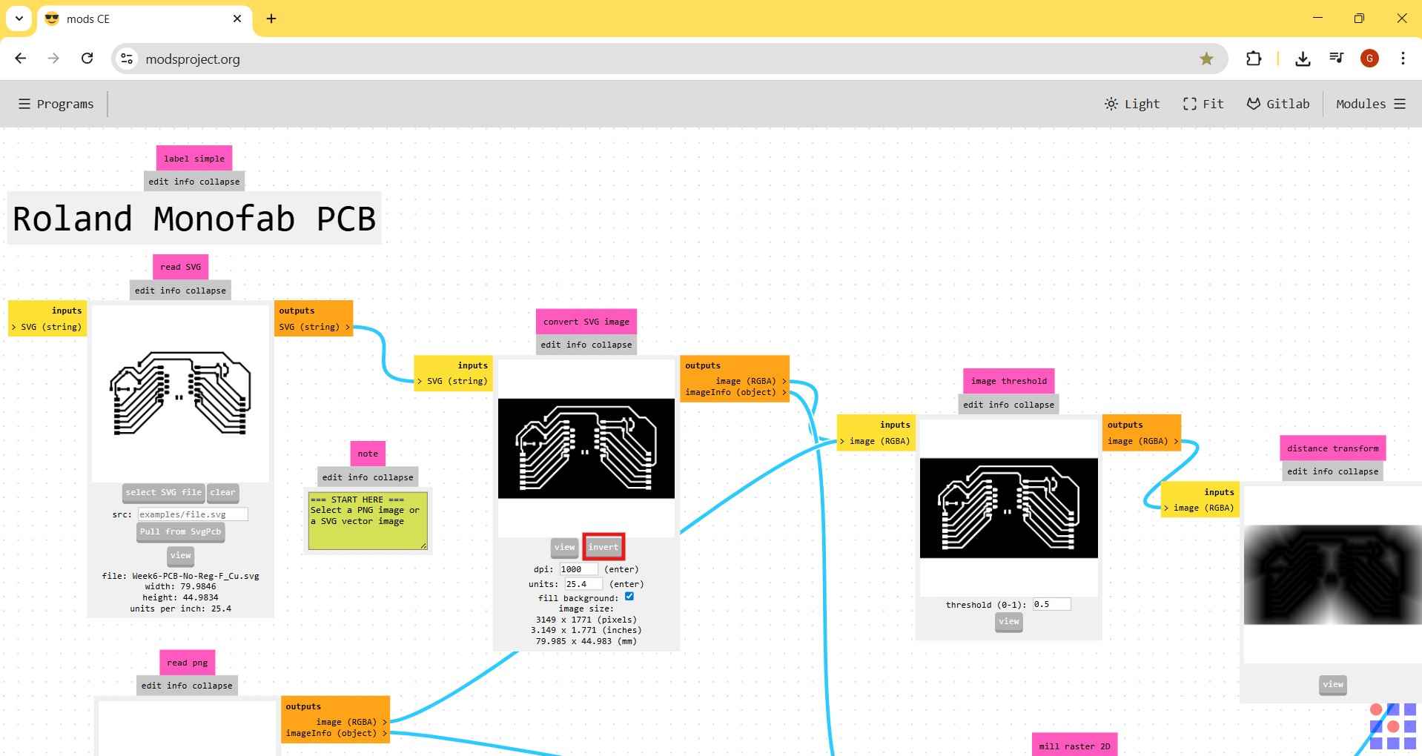The height and width of the screenshot is (756, 1422).
Task: Click the image threshold inputs image (RGBA) port
Action: click(x=876, y=441)
